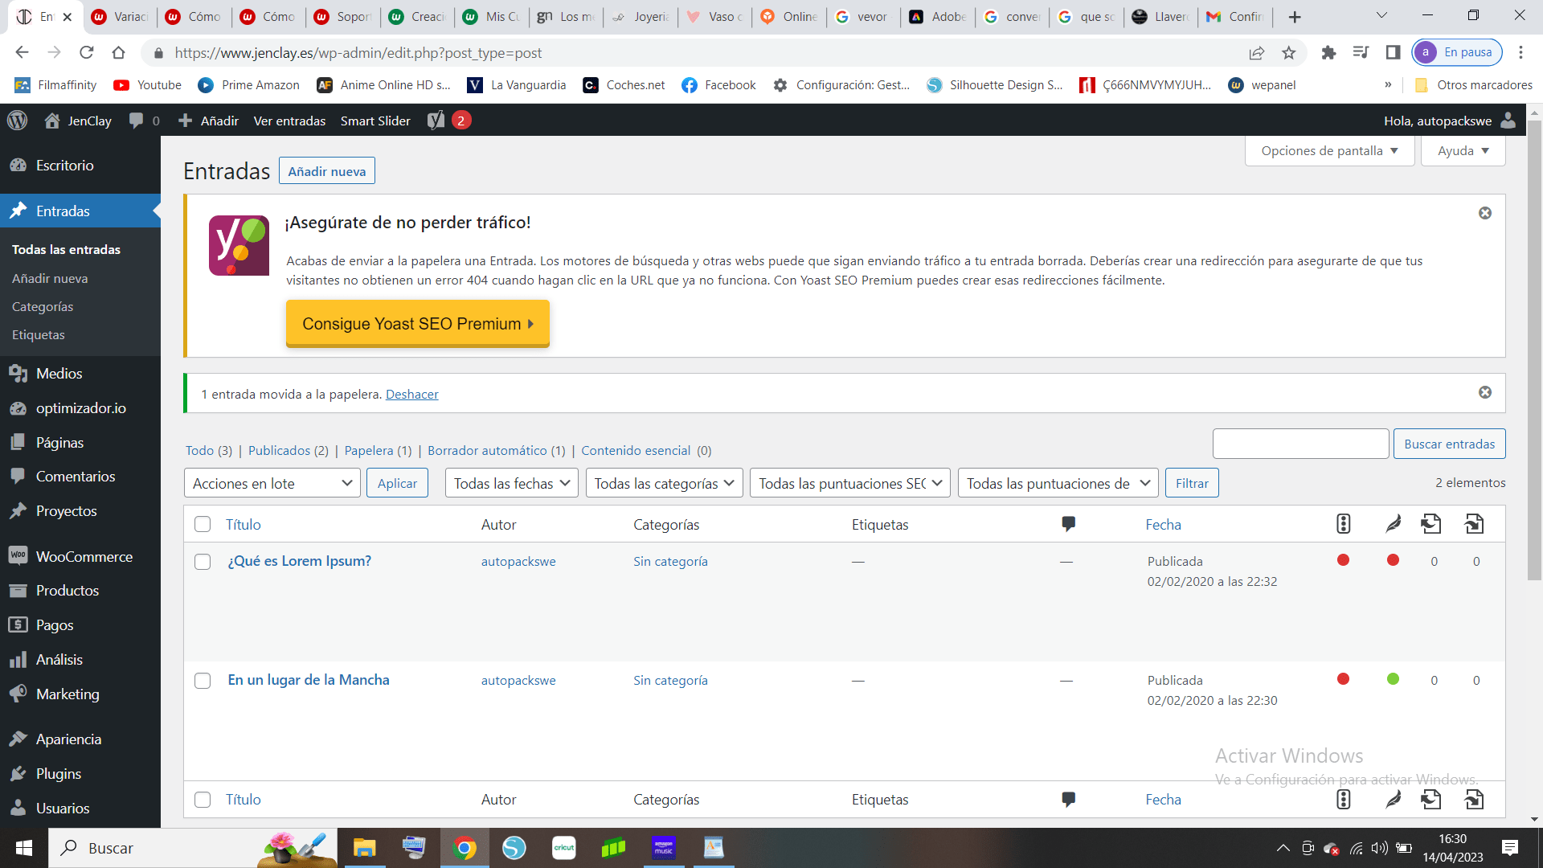
Task: Click the 'Deshacer' undo link
Action: point(412,394)
